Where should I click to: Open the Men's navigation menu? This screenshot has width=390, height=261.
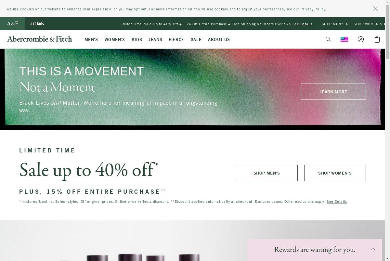click(91, 40)
